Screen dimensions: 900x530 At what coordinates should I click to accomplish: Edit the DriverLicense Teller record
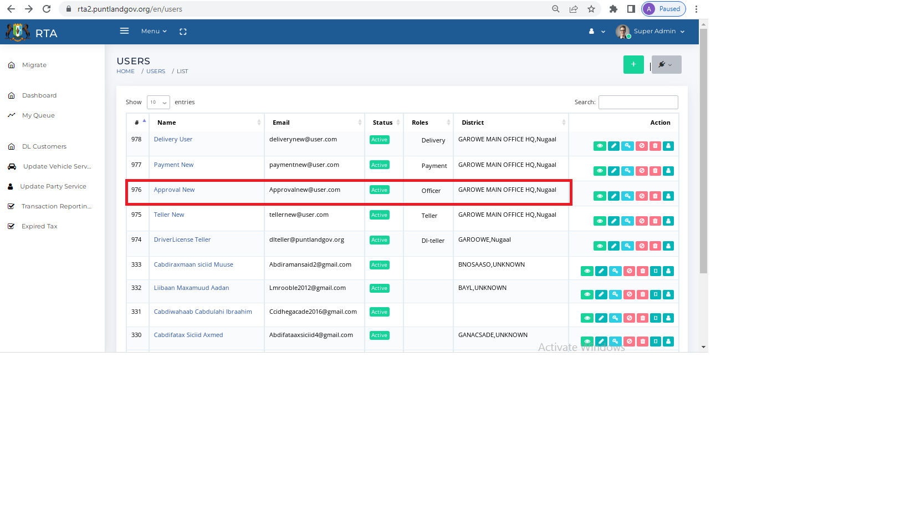pos(613,246)
